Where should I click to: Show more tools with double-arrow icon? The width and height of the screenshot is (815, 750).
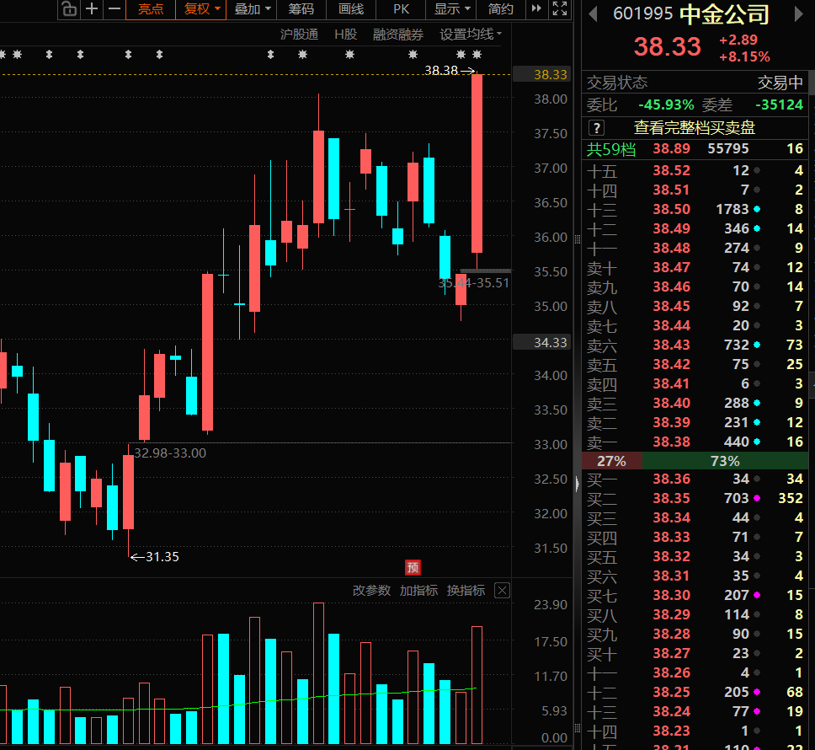[x=536, y=8]
